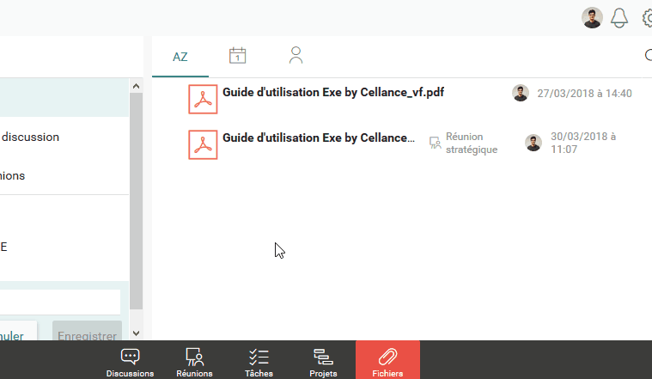Open the user profile avatar at top

click(x=592, y=18)
